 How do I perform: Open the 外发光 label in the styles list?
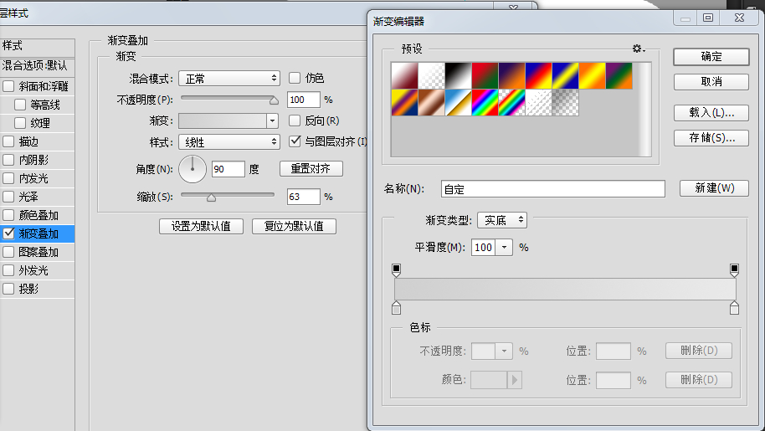click(x=33, y=270)
